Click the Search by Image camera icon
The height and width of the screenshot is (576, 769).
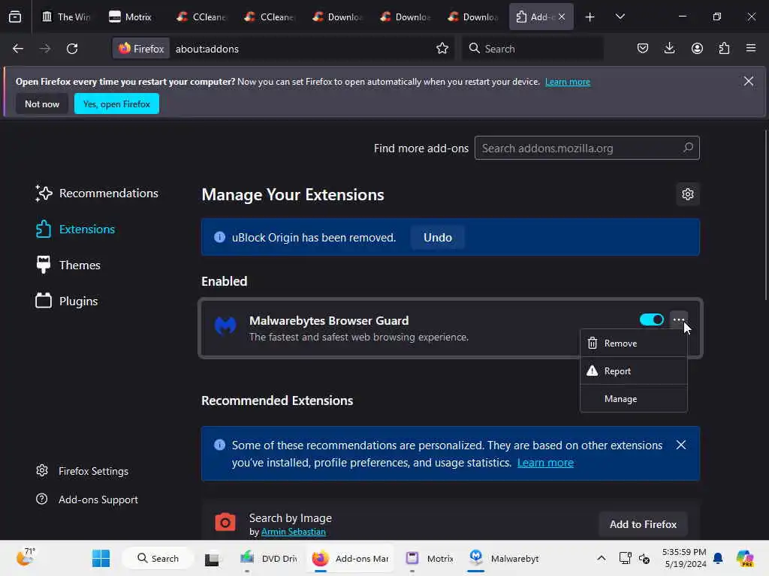coord(225,522)
